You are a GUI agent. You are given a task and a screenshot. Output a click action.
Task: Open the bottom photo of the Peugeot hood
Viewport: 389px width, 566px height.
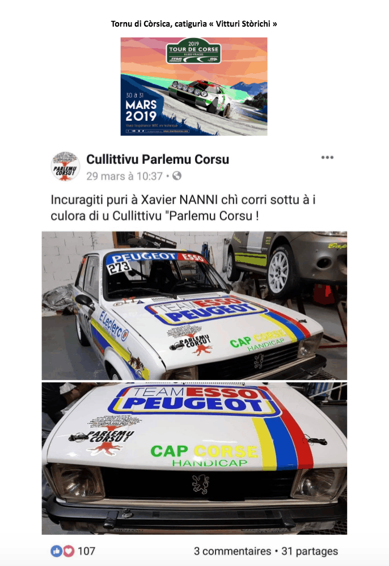tap(194, 458)
